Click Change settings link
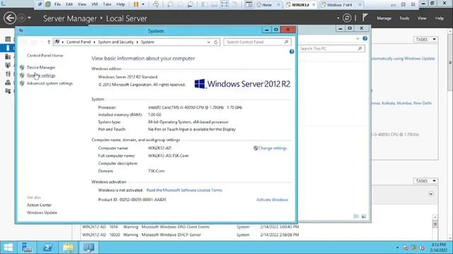The image size is (453, 254). 273,148
